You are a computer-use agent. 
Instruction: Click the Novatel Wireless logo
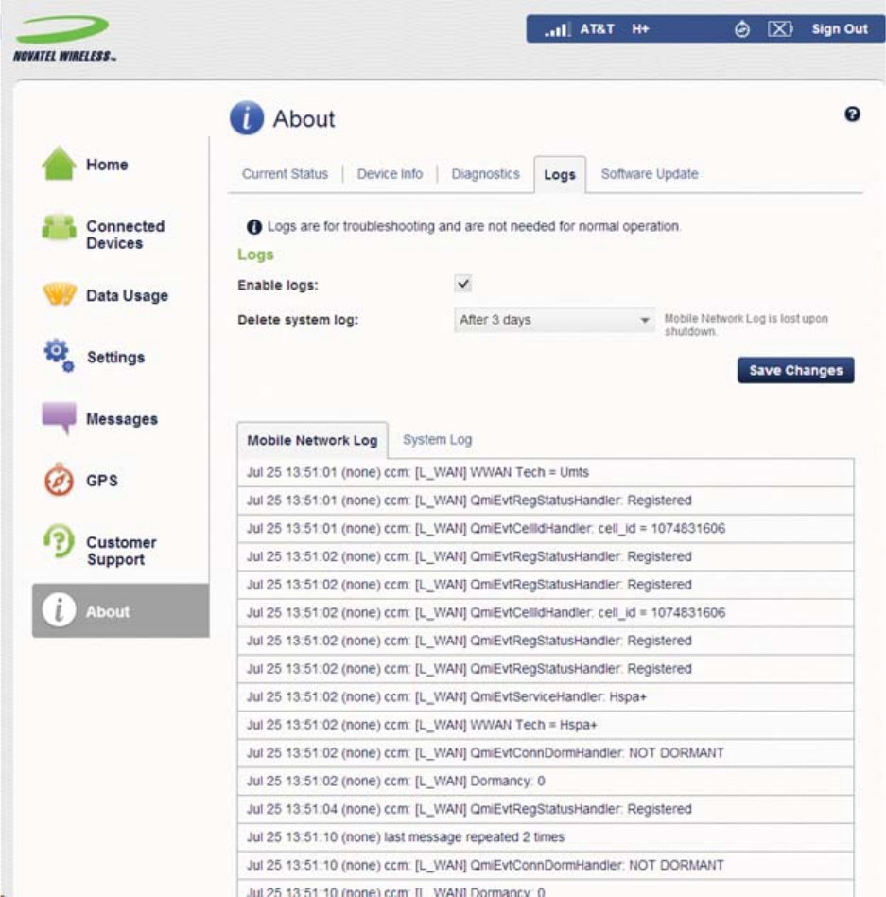(x=64, y=39)
